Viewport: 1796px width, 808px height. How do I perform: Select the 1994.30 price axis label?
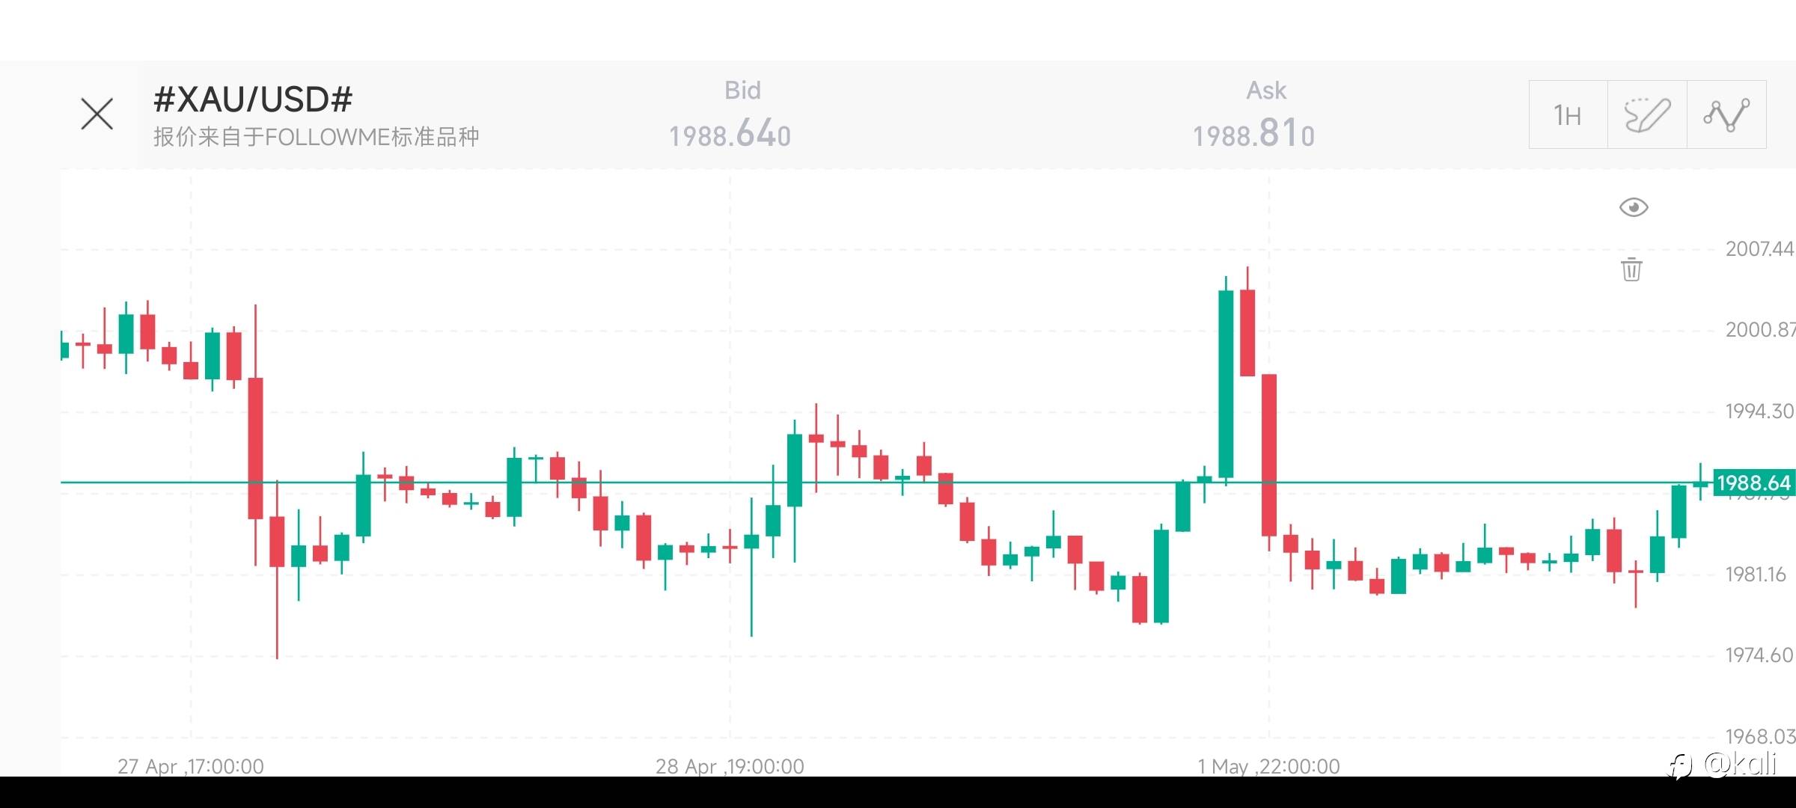pos(1759,411)
